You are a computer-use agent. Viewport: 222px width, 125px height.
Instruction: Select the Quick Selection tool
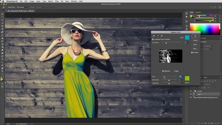click(x=2, y=23)
